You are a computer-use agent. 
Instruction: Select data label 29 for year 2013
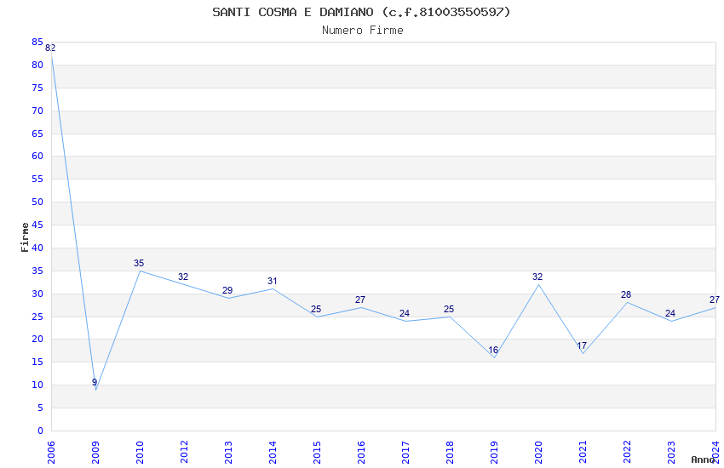(227, 290)
